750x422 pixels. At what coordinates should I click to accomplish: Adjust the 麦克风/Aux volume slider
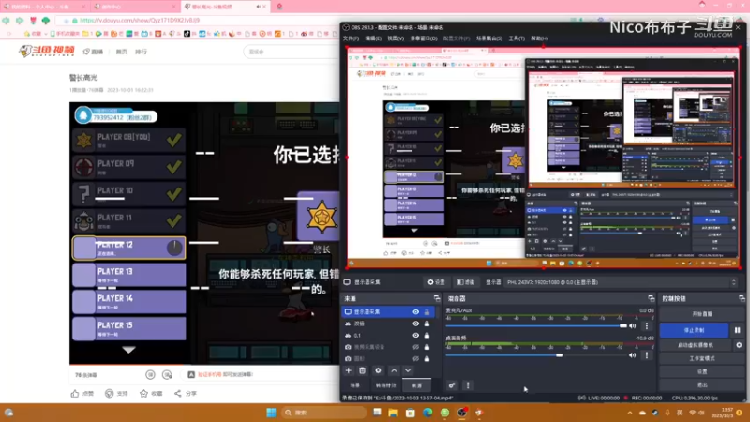pyautogui.click(x=536, y=325)
